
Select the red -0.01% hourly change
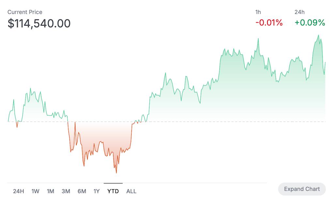pos(269,23)
